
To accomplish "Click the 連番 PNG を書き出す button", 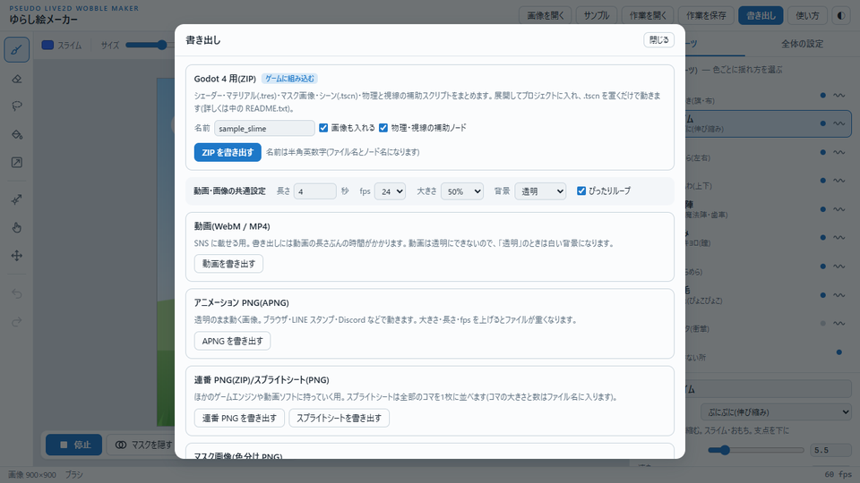I will pos(239,418).
